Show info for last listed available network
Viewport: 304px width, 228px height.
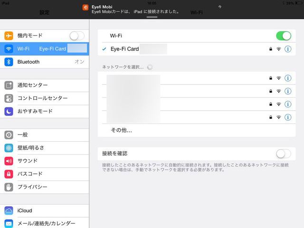pos(287,117)
